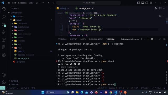
Task: Open the Manage gear icon
Action: [4, 82]
